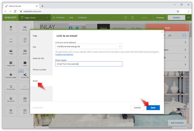The width and height of the screenshot is (194, 131).
Task: Select the Text component icon
Action: (11, 28)
